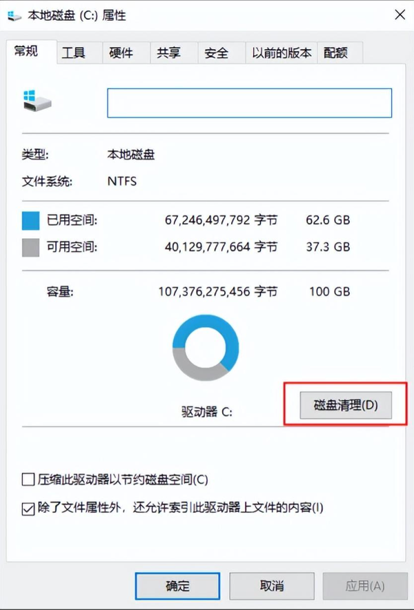Open the 以前的版本 tab

pos(282,53)
